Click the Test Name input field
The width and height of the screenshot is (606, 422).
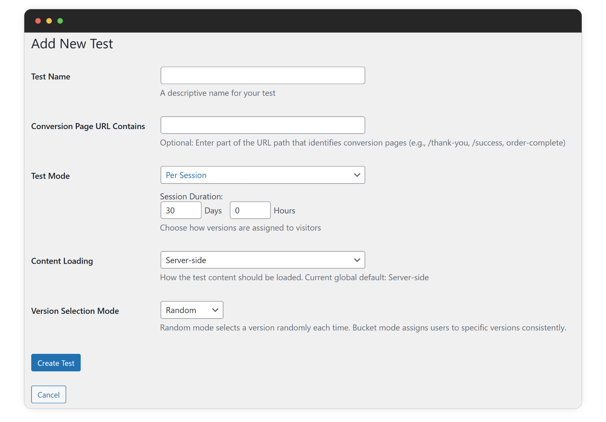pyautogui.click(x=262, y=75)
